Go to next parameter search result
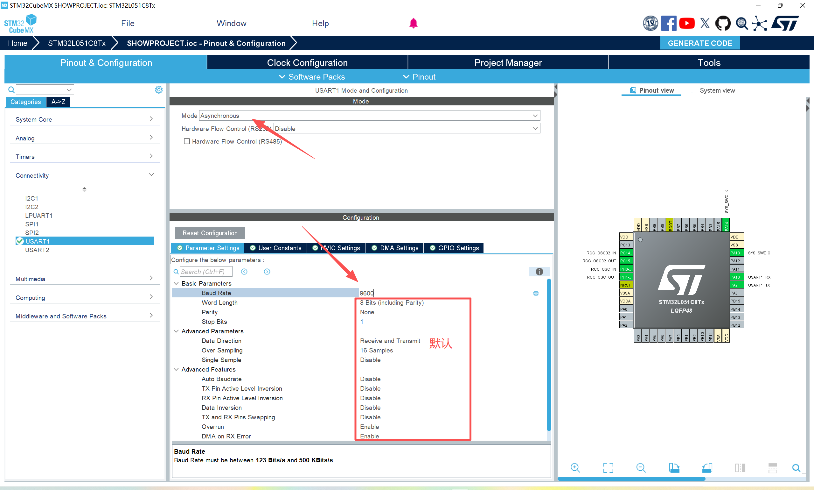The image size is (814, 490). (267, 272)
